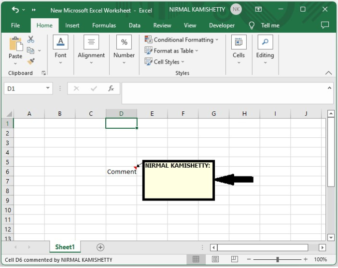Click the 100% zoom level
The width and height of the screenshot is (338, 268).
tap(320, 259)
